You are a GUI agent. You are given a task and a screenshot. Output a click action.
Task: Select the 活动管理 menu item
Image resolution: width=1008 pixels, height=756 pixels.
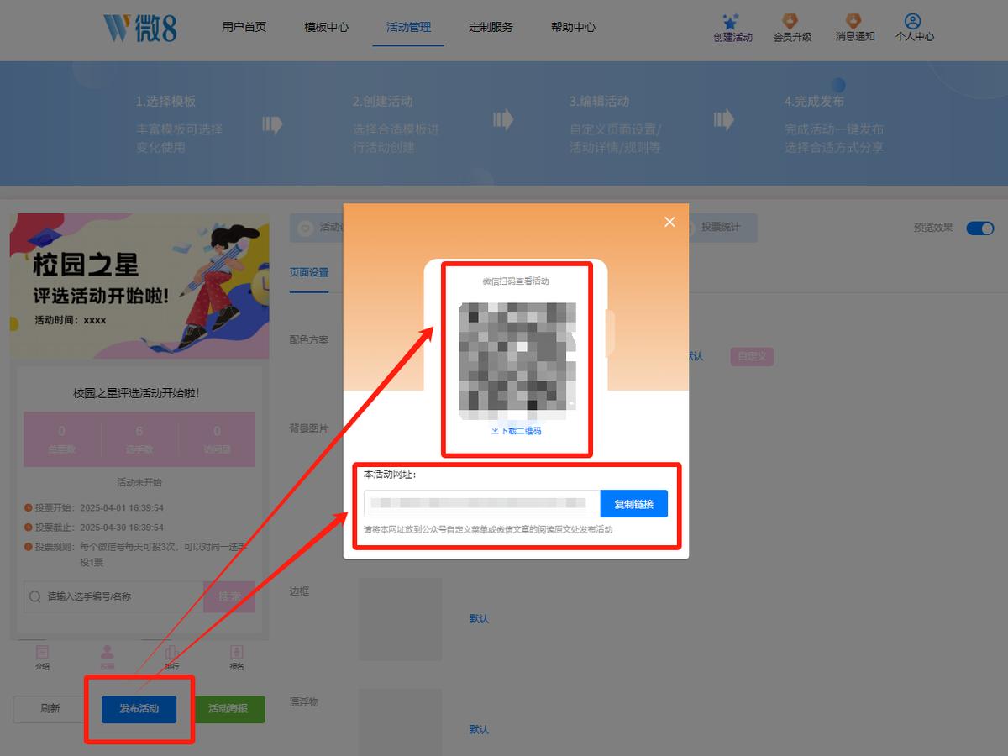click(408, 27)
